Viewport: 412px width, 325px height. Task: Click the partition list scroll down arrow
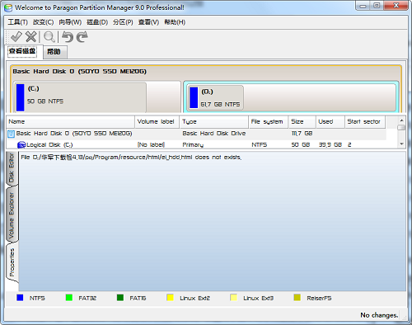401,144
